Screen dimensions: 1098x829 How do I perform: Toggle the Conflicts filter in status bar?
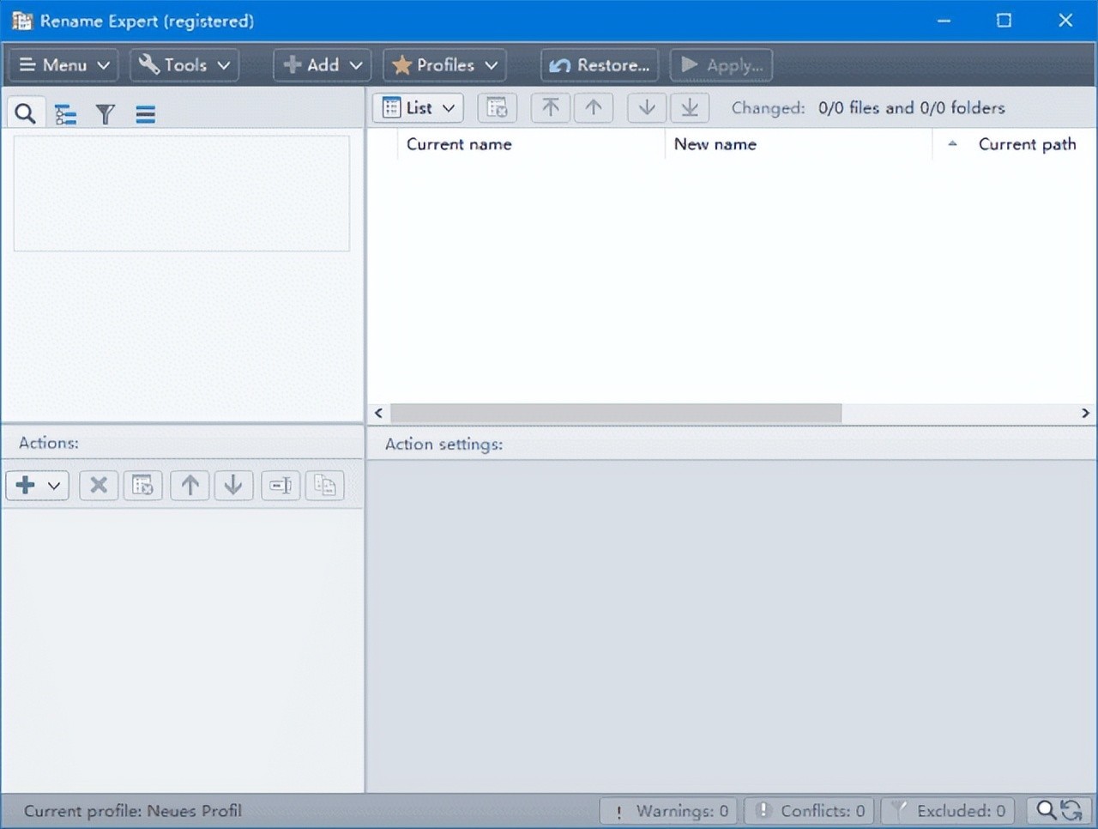point(810,811)
